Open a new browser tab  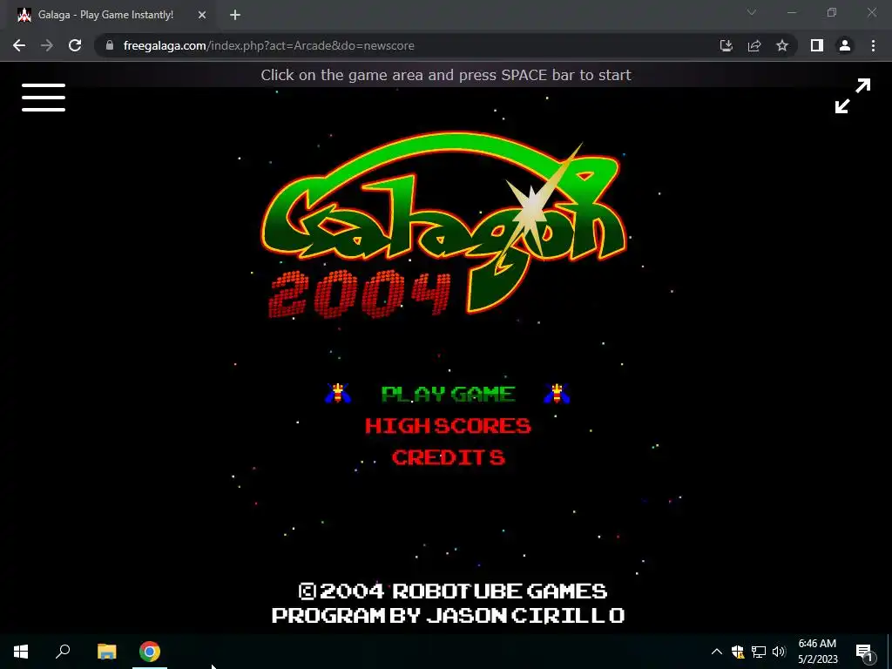coord(235,15)
